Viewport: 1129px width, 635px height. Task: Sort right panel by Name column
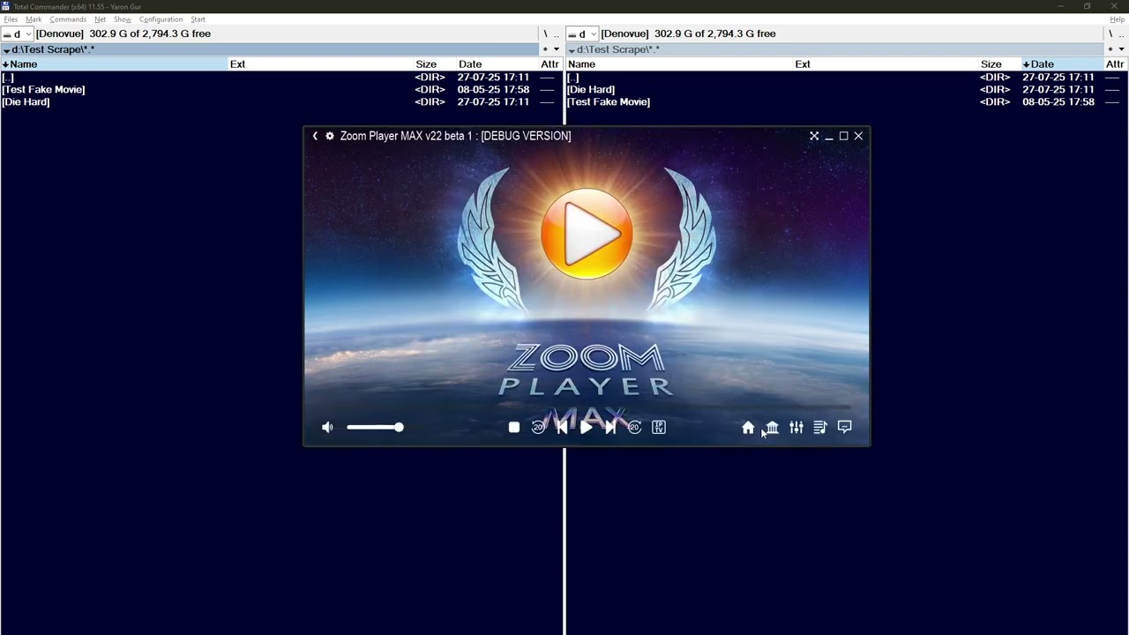tap(679, 64)
